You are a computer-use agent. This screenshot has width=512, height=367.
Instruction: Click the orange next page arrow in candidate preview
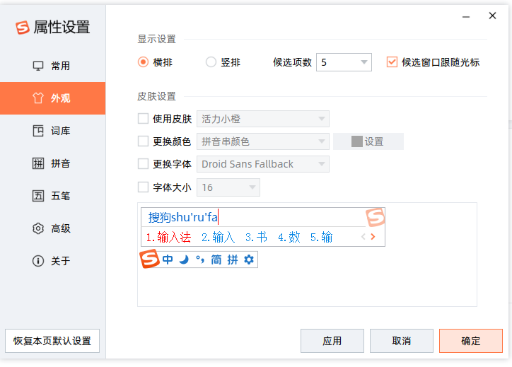pyautogui.click(x=373, y=237)
